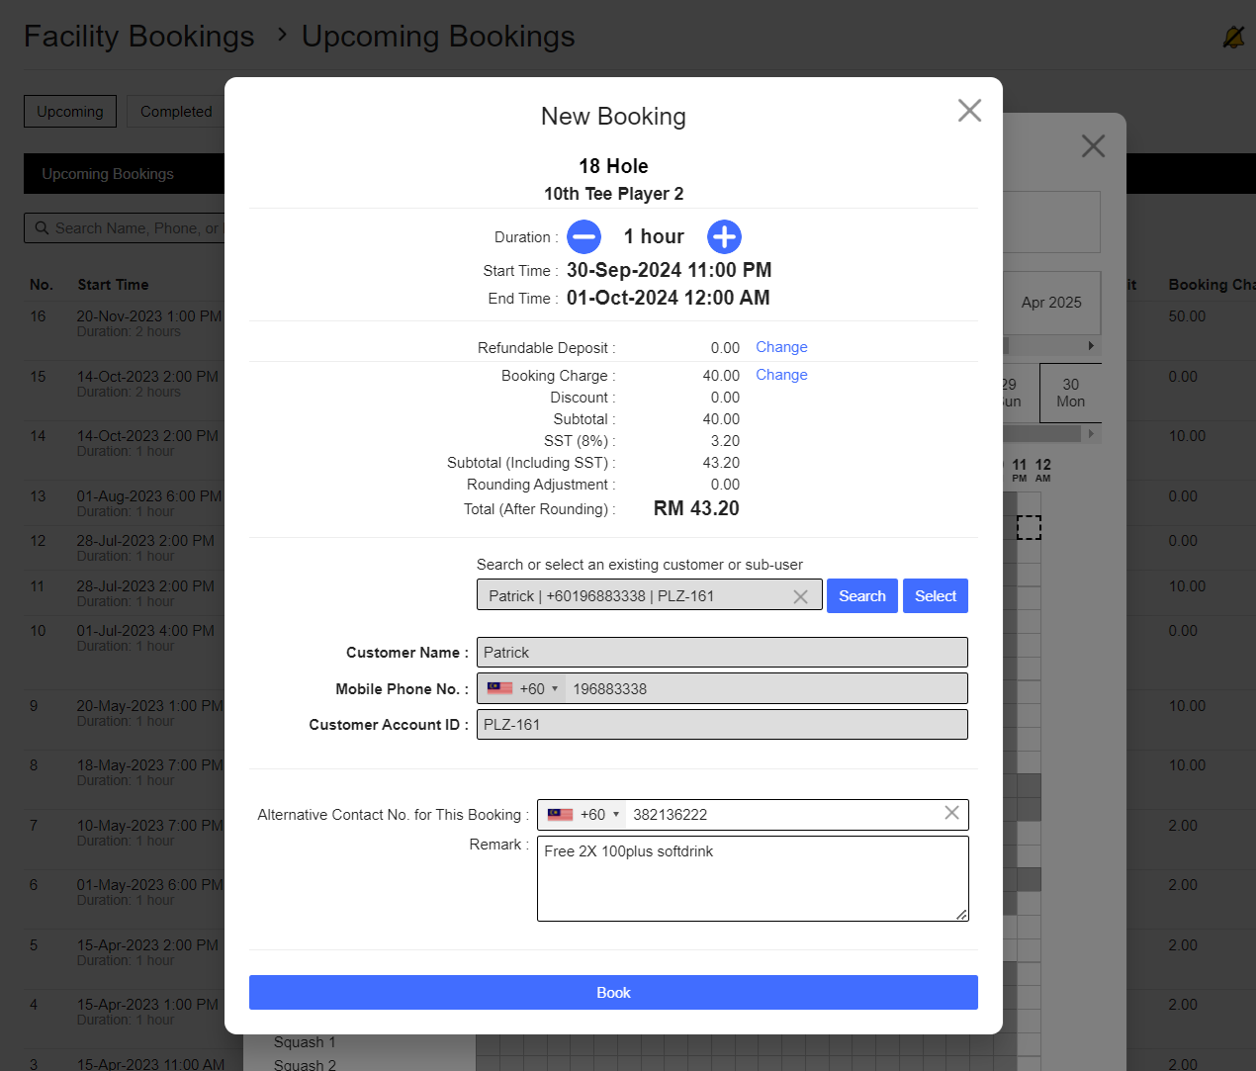The height and width of the screenshot is (1071, 1256).
Task: Click inside the Remark text box
Action: coord(752,878)
